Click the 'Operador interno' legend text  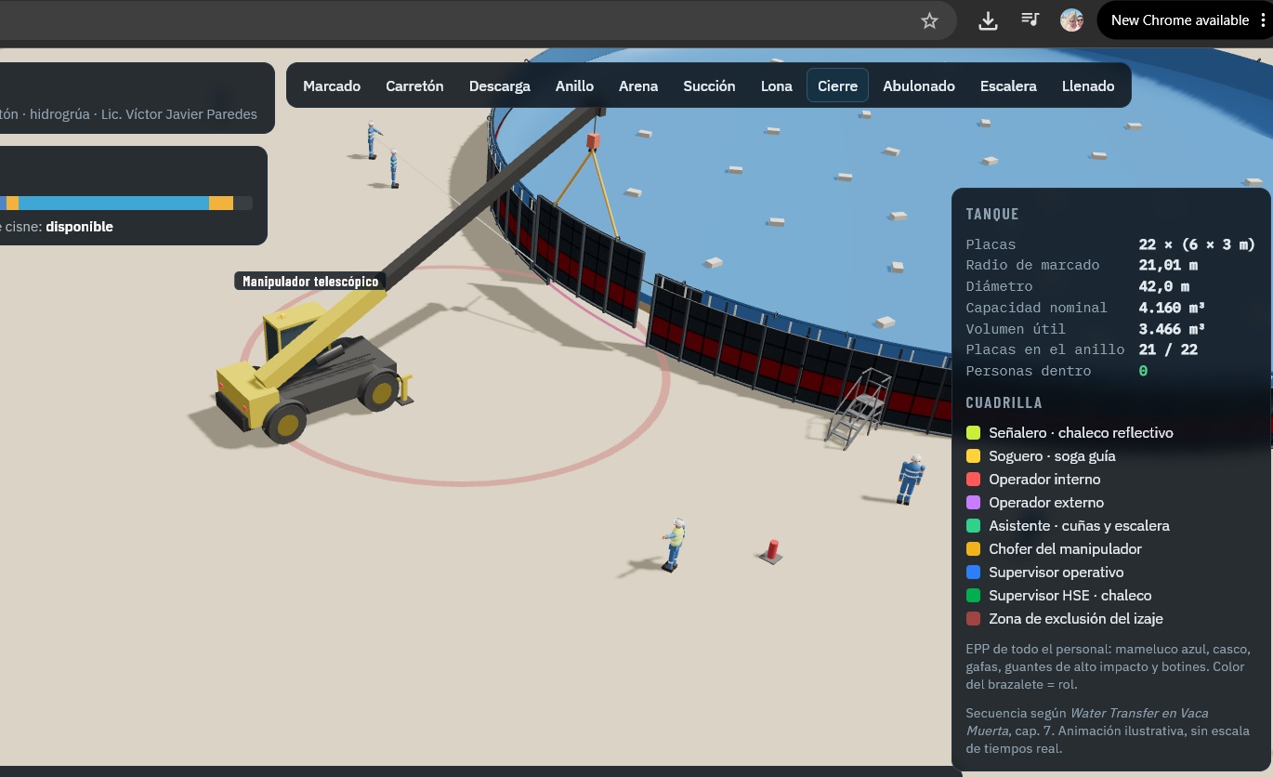coord(1044,479)
